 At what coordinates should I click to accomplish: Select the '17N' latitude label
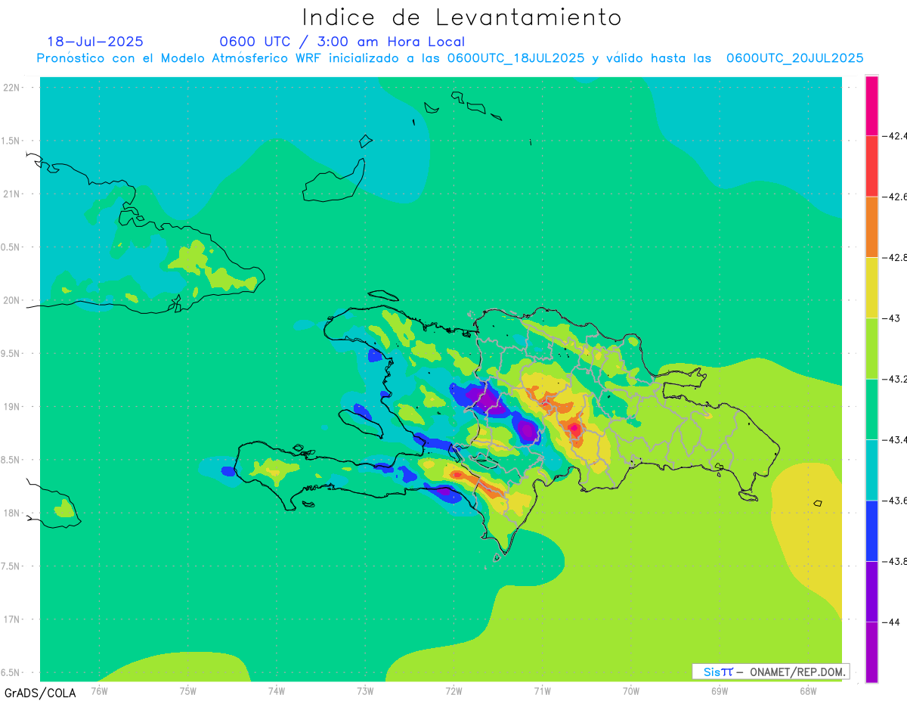coord(13,619)
